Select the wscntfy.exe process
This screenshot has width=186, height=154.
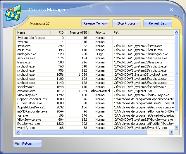(95, 128)
